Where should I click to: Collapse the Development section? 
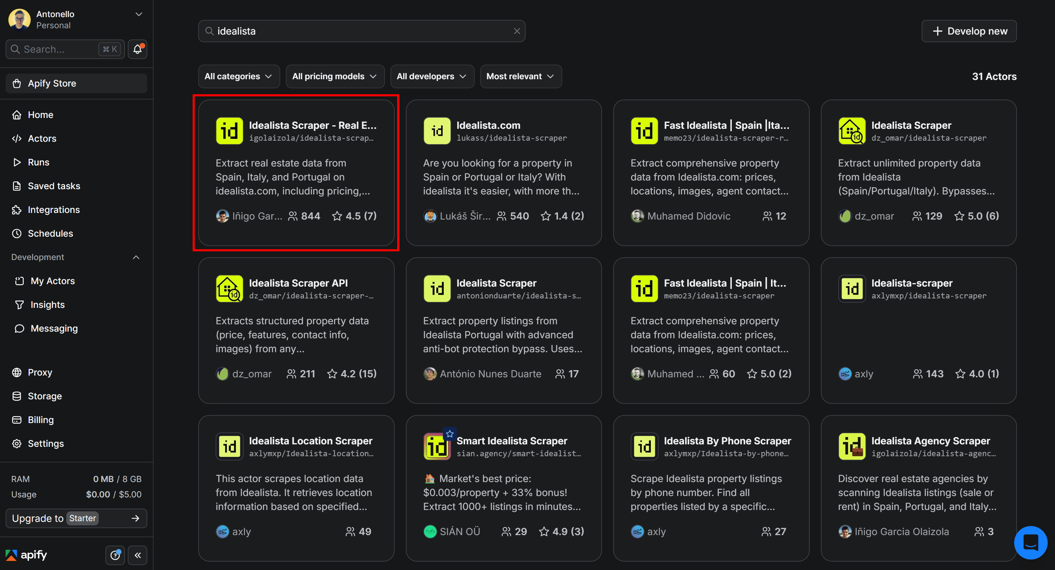[136, 257]
